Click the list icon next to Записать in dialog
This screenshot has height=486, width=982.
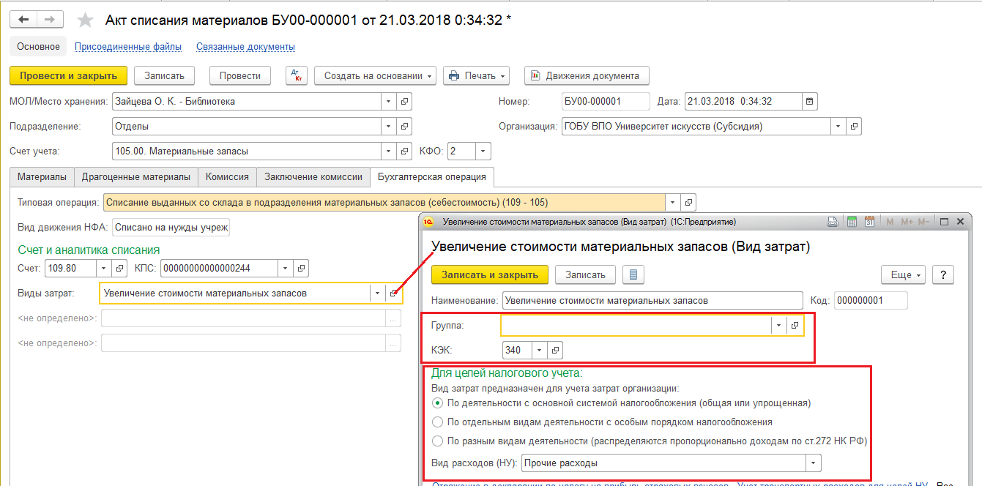pos(633,274)
